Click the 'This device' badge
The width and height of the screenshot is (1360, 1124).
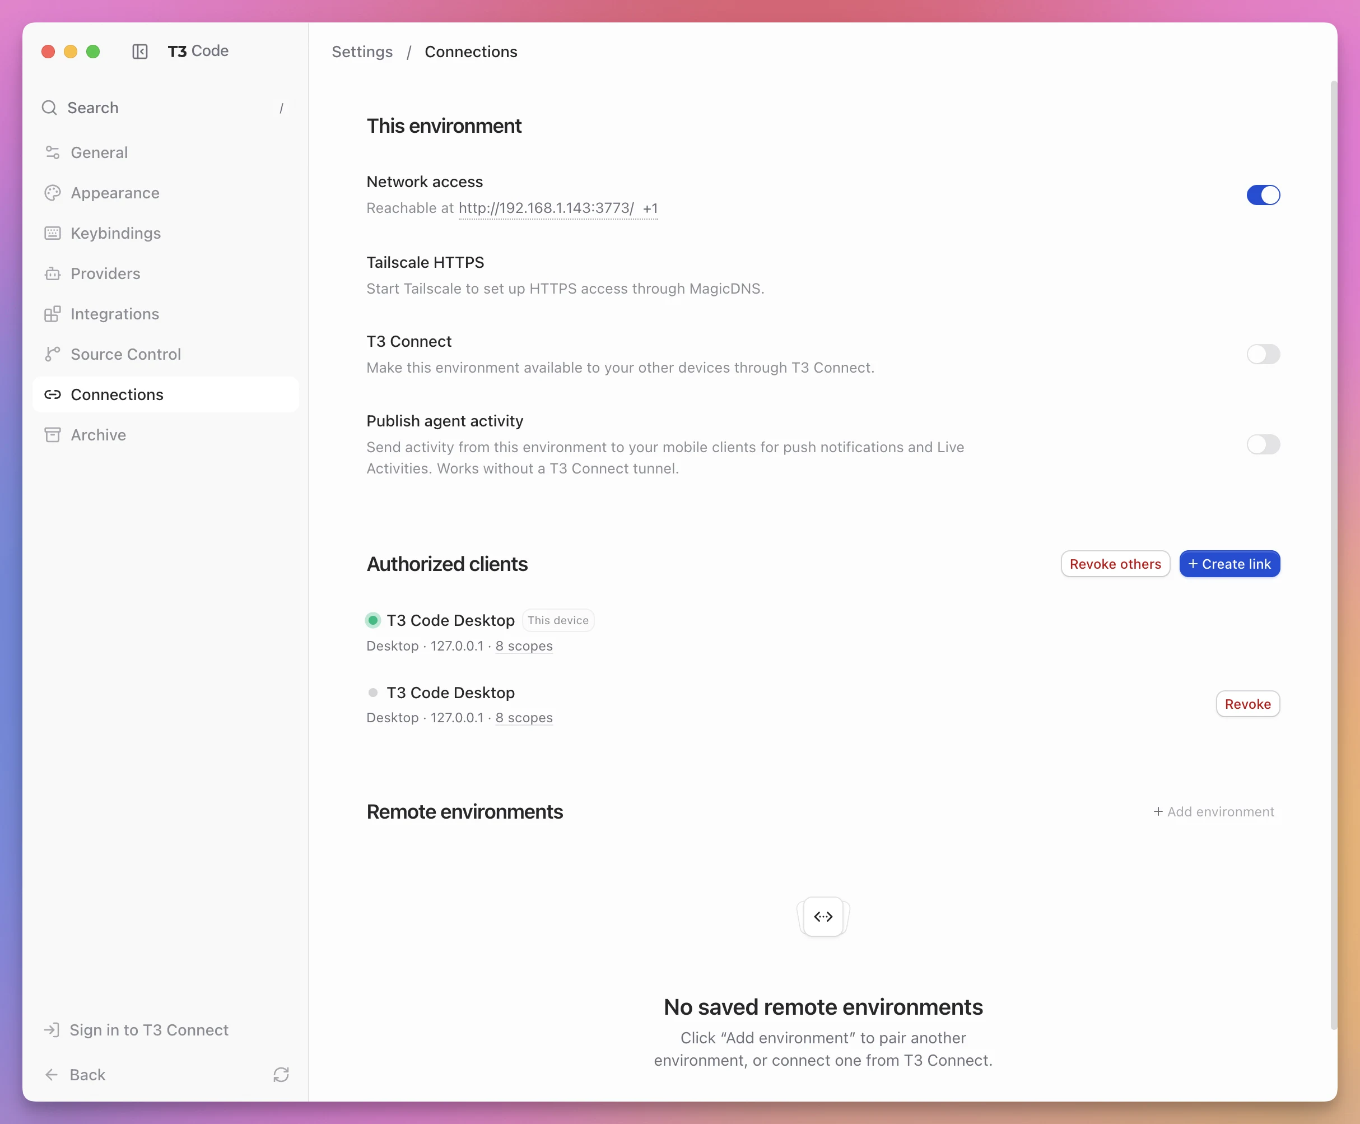[558, 620]
